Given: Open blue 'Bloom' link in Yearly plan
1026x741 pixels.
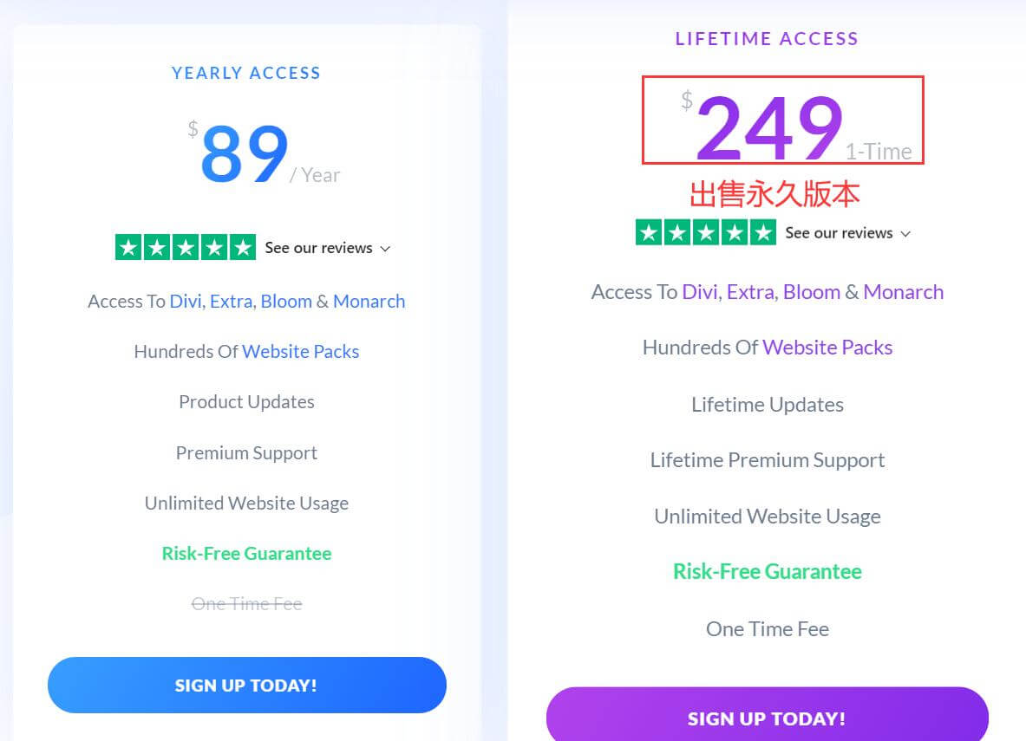Looking at the screenshot, I should point(286,302).
